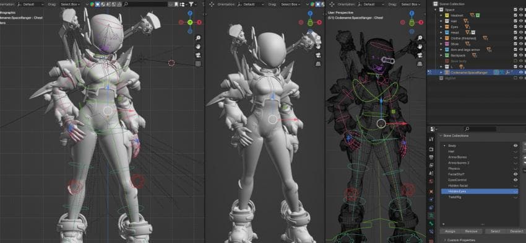Click the Assign button

point(450,231)
